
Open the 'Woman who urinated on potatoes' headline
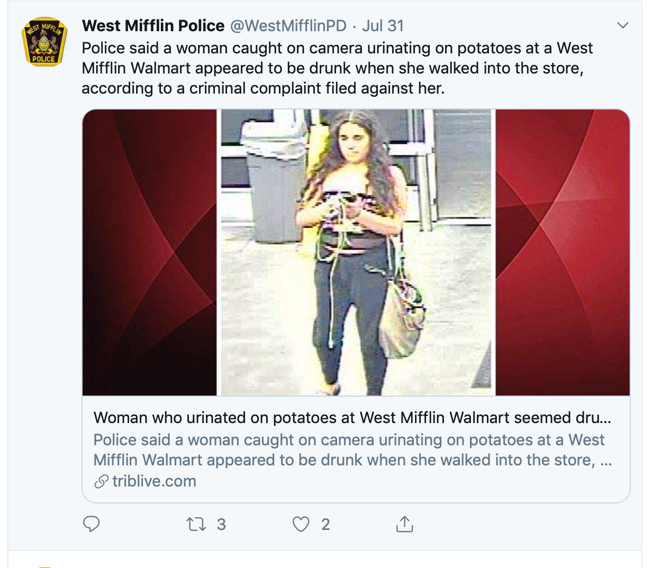click(352, 418)
